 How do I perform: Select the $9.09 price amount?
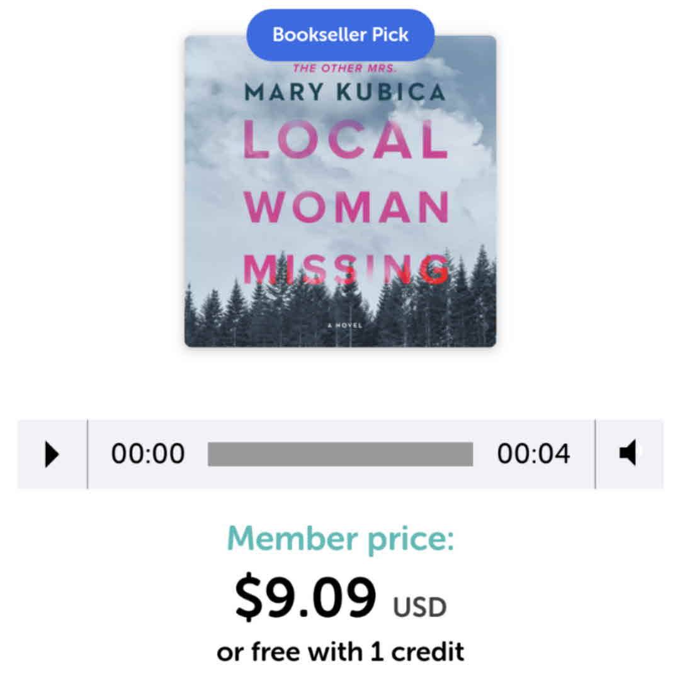point(306,596)
